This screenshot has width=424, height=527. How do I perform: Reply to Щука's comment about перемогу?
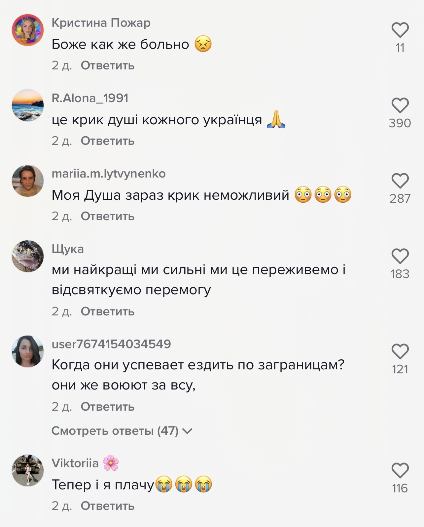click(108, 311)
